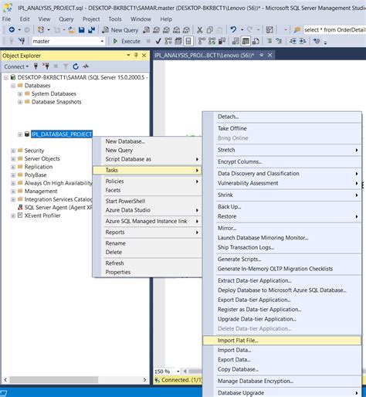366x397 pixels.
Task: Choose Shrink submenu option
Action: click(282, 195)
